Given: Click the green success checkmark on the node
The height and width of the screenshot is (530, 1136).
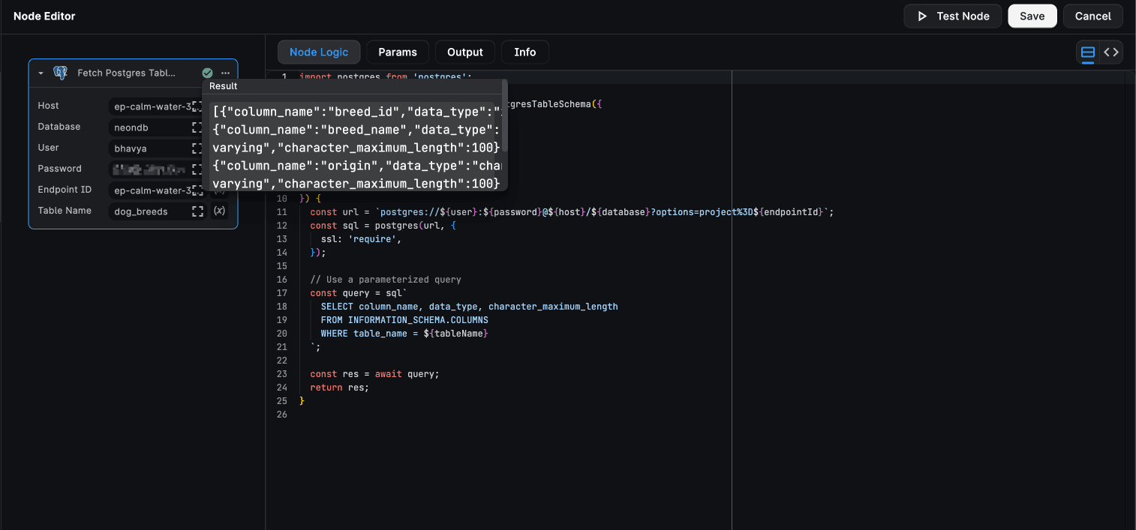Looking at the screenshot, I should pos(207,73).
